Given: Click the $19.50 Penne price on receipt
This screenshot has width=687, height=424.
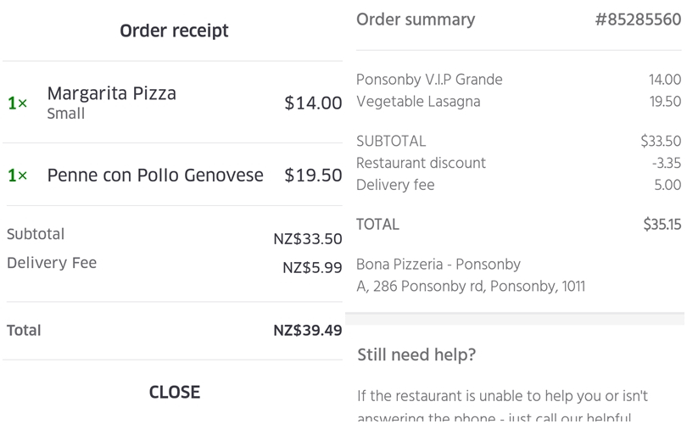Looking at the screenshot, I should click(x=313, y=176).
